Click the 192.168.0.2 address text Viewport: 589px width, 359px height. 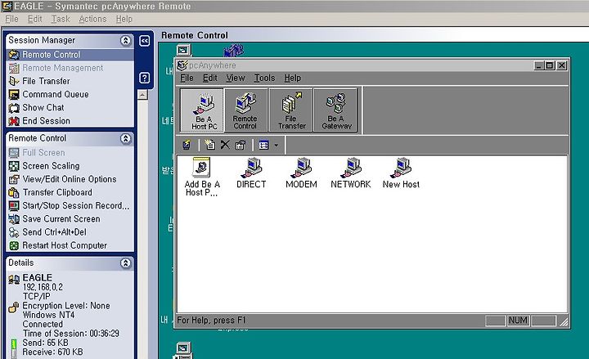coord(43,287)
